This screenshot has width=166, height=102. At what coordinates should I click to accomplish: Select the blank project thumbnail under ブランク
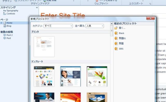point(44,47)
